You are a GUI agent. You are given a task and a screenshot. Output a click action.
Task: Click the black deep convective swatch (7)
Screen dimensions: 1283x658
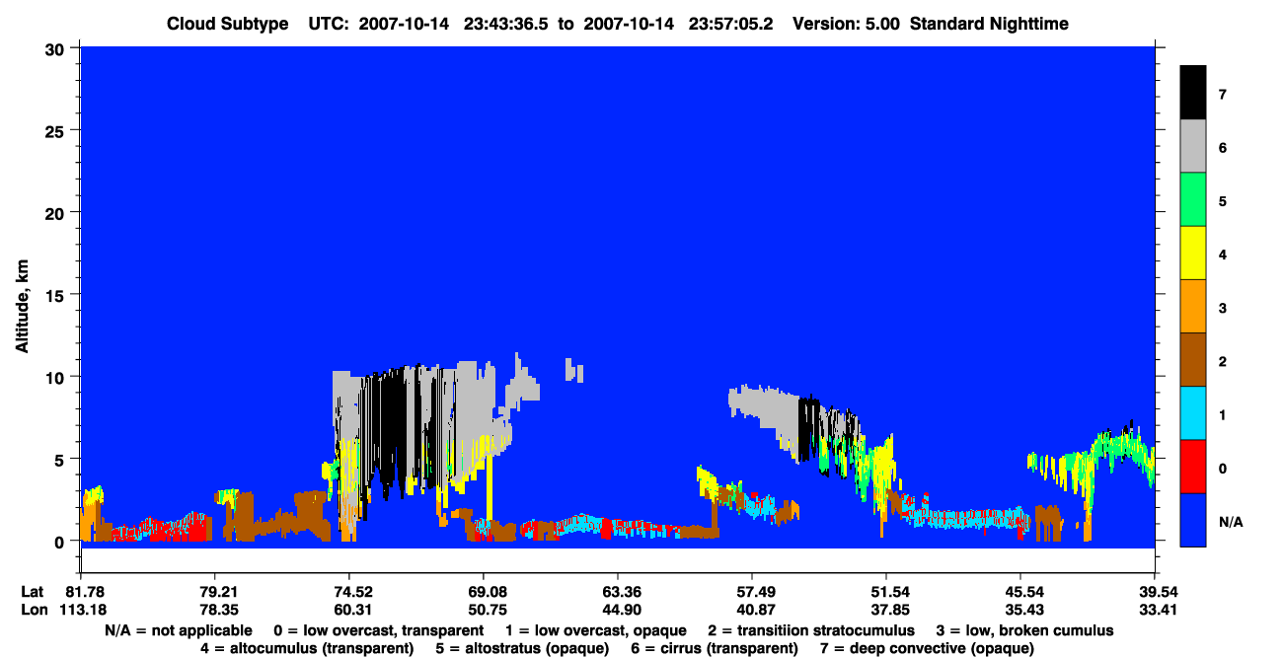click(1192, 92)
